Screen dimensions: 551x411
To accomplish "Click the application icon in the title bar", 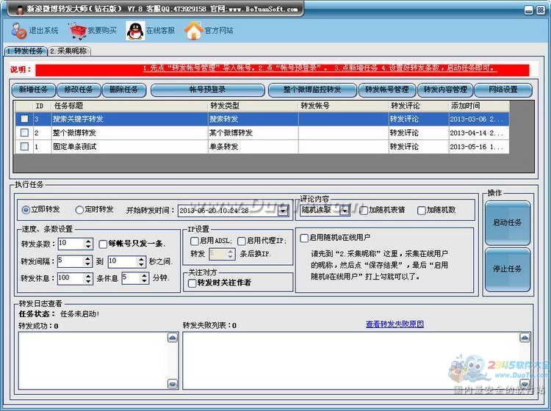I will (x=19, y=10).
